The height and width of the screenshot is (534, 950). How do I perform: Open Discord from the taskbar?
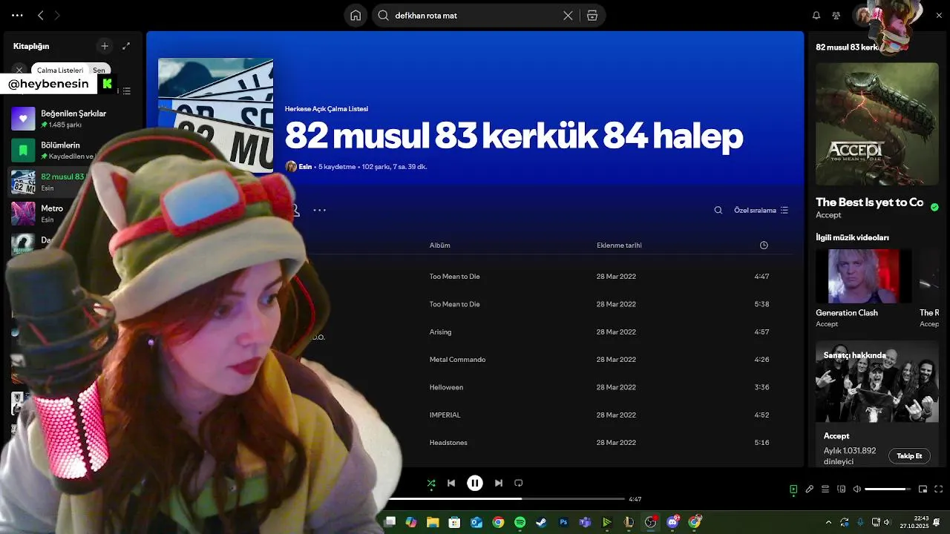coord(673,522)
